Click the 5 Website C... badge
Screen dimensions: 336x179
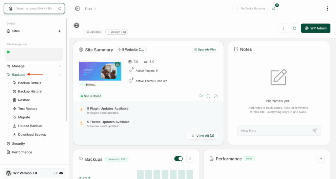[x=131, y=50]
